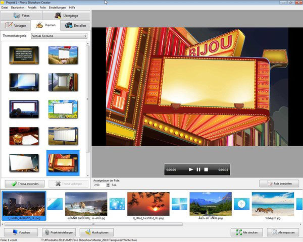Click the Thema verbergen button
The height and width of the screenshot is (242, 303).
click(x=68, y=184)
